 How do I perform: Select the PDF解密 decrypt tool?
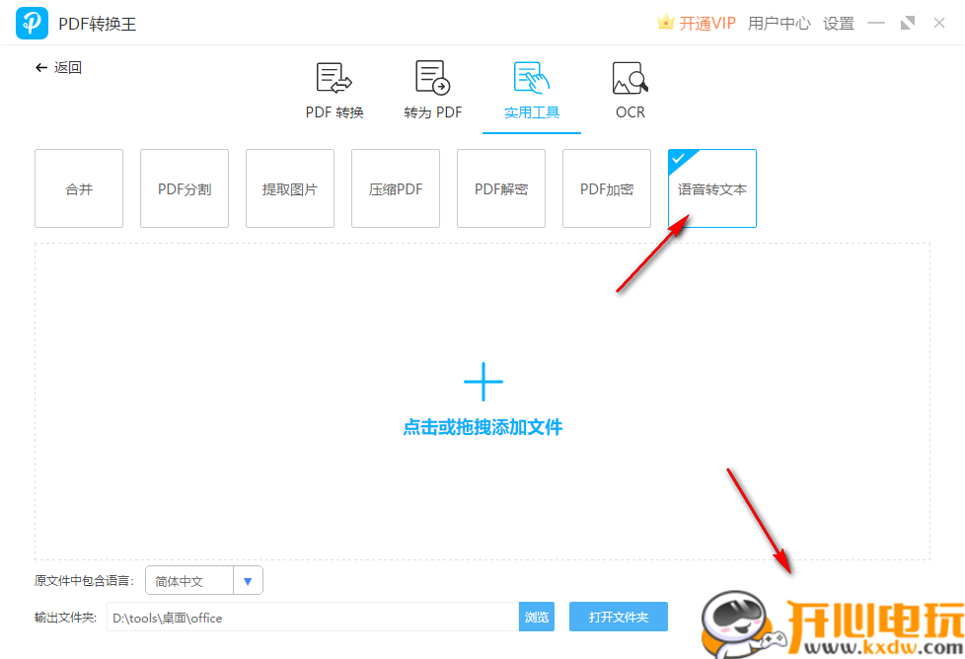tap(500, 187)
